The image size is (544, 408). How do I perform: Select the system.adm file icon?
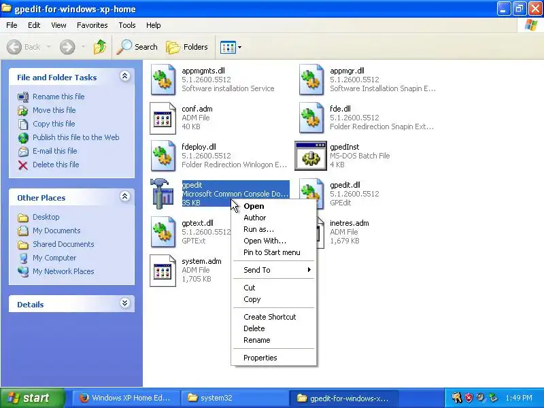(x=163, y=271)
